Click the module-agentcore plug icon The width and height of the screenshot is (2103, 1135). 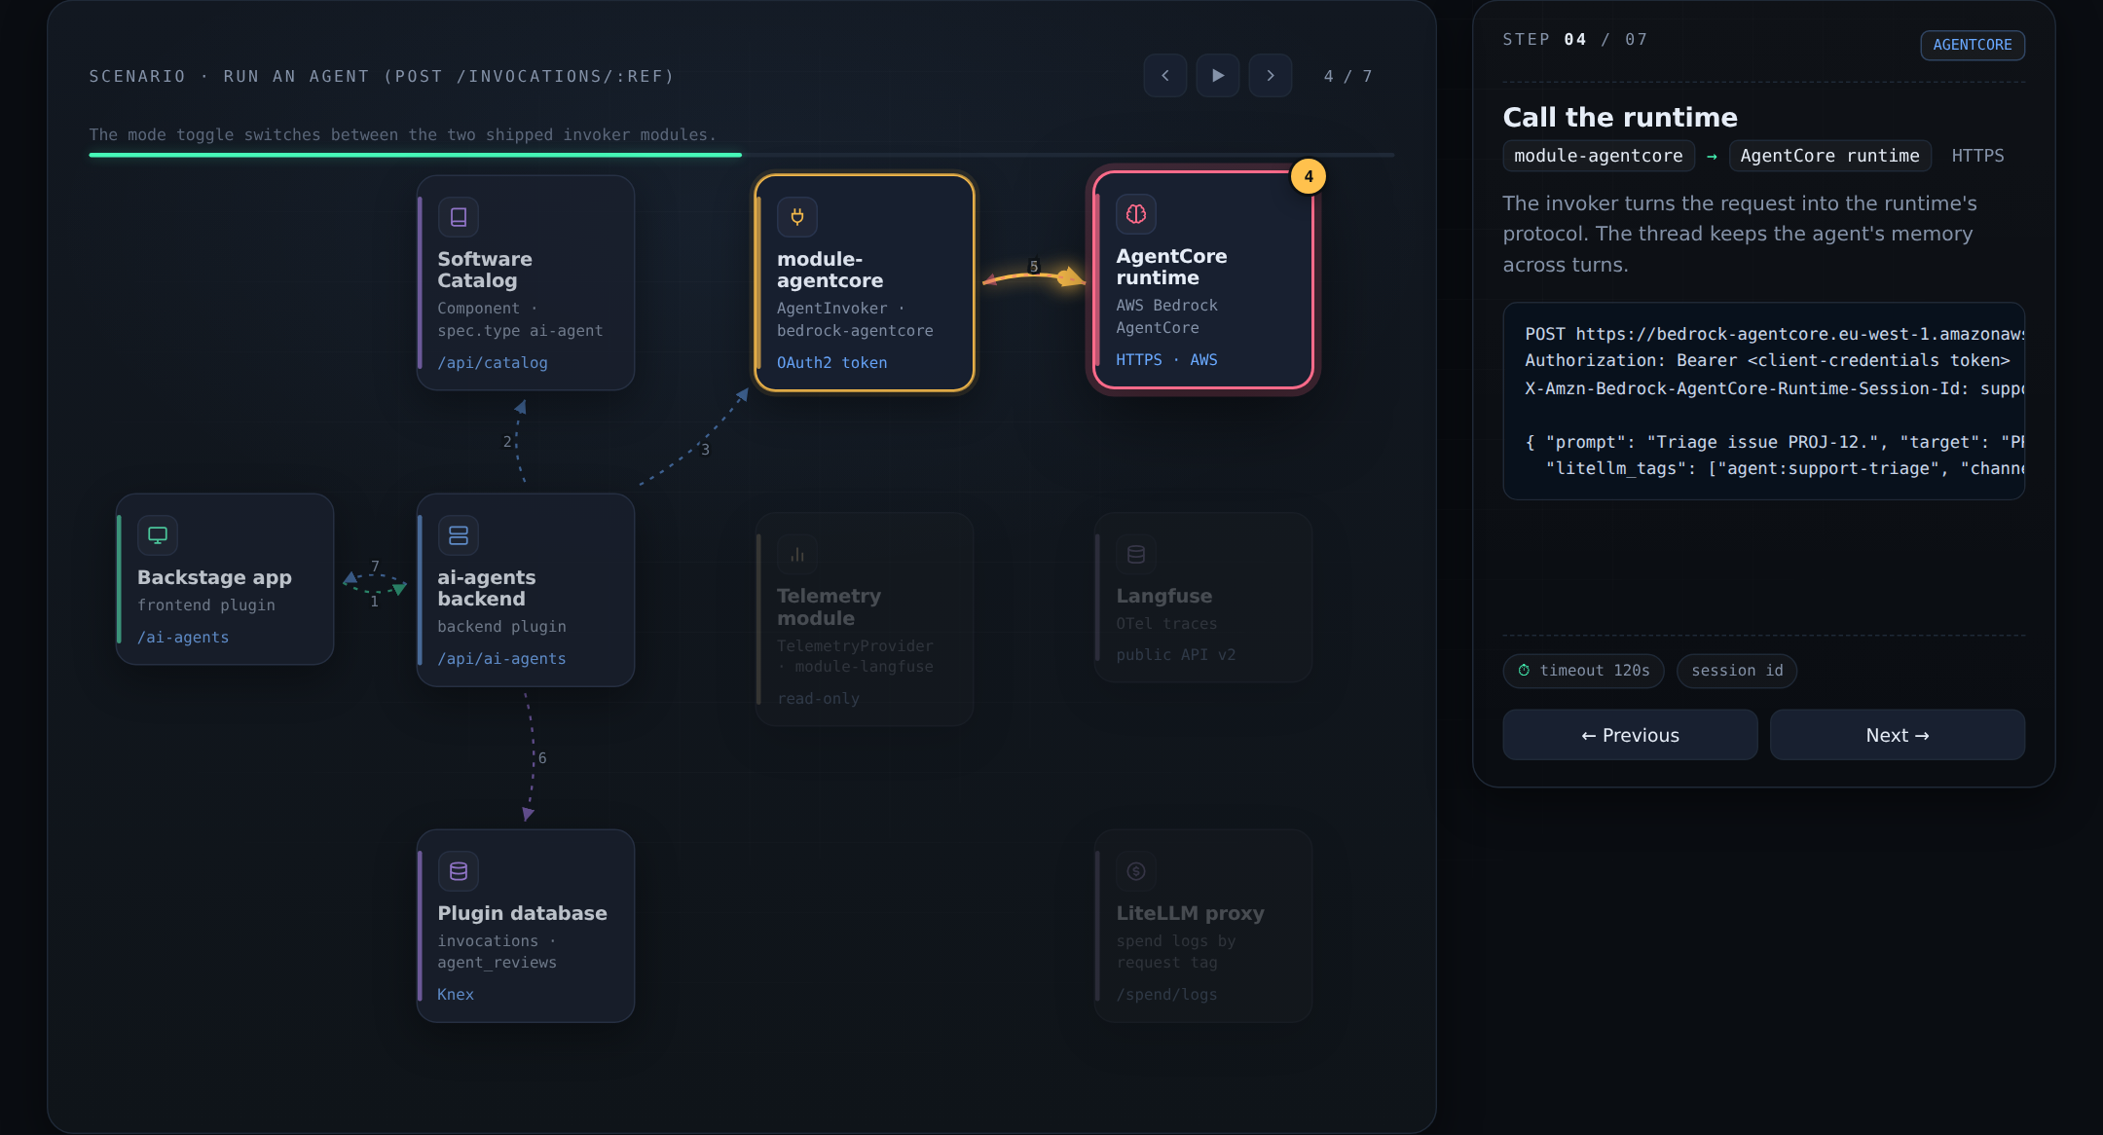coord(796,217)
